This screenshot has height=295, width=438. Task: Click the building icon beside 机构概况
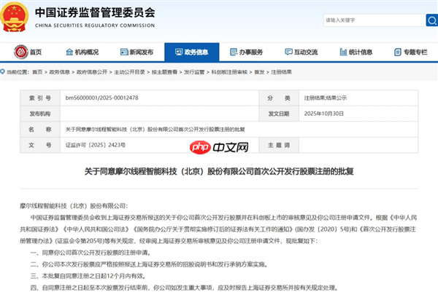click(x=69, y=52)
